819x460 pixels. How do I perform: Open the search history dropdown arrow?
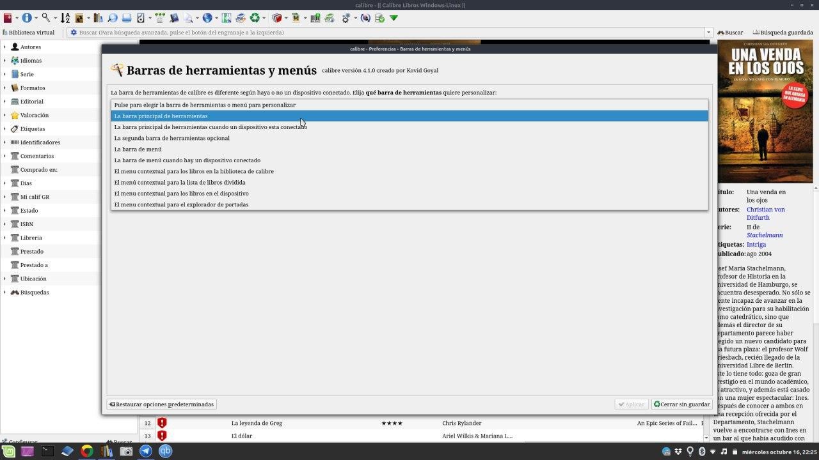(708, 32)
